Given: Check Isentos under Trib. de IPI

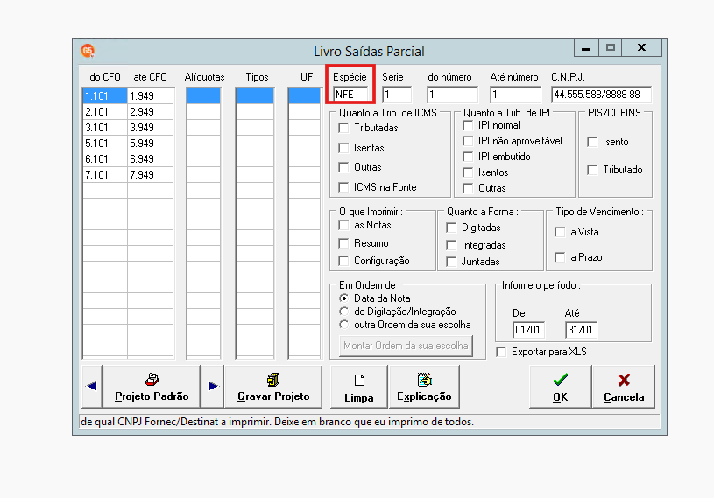Looking at the screenshot, I should click(468, 172).
